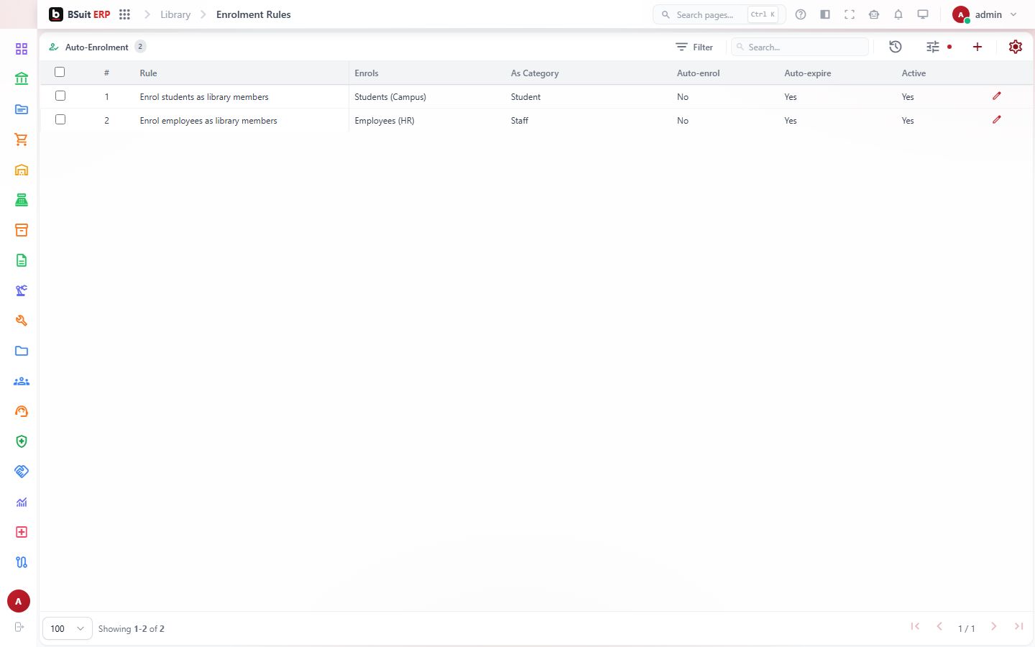Toggle the sidebar panel layout icon
This screenshot has height=647, width=1035.
[x=825, y=14]
